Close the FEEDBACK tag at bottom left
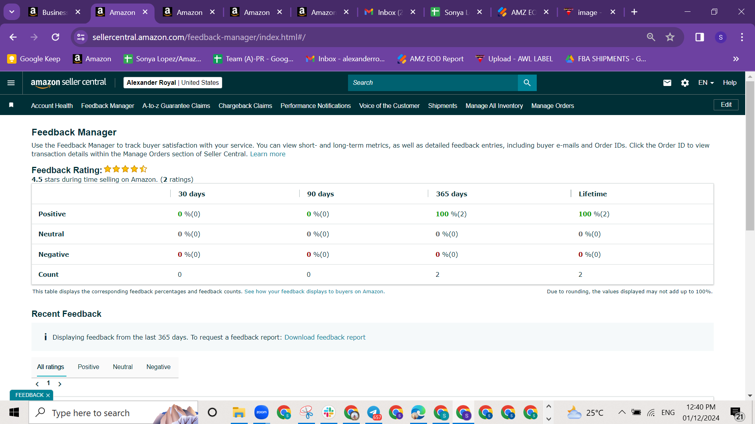Image resolution: width=755 pixels, height=424 pixels. coord(48,395)
